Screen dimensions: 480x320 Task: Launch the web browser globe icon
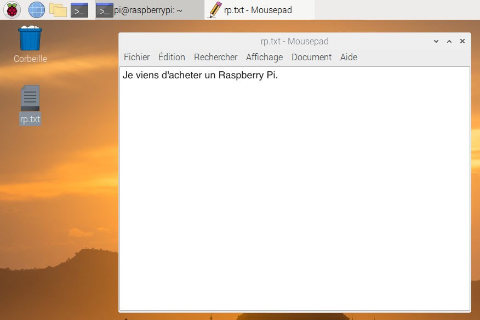[36, 10]
